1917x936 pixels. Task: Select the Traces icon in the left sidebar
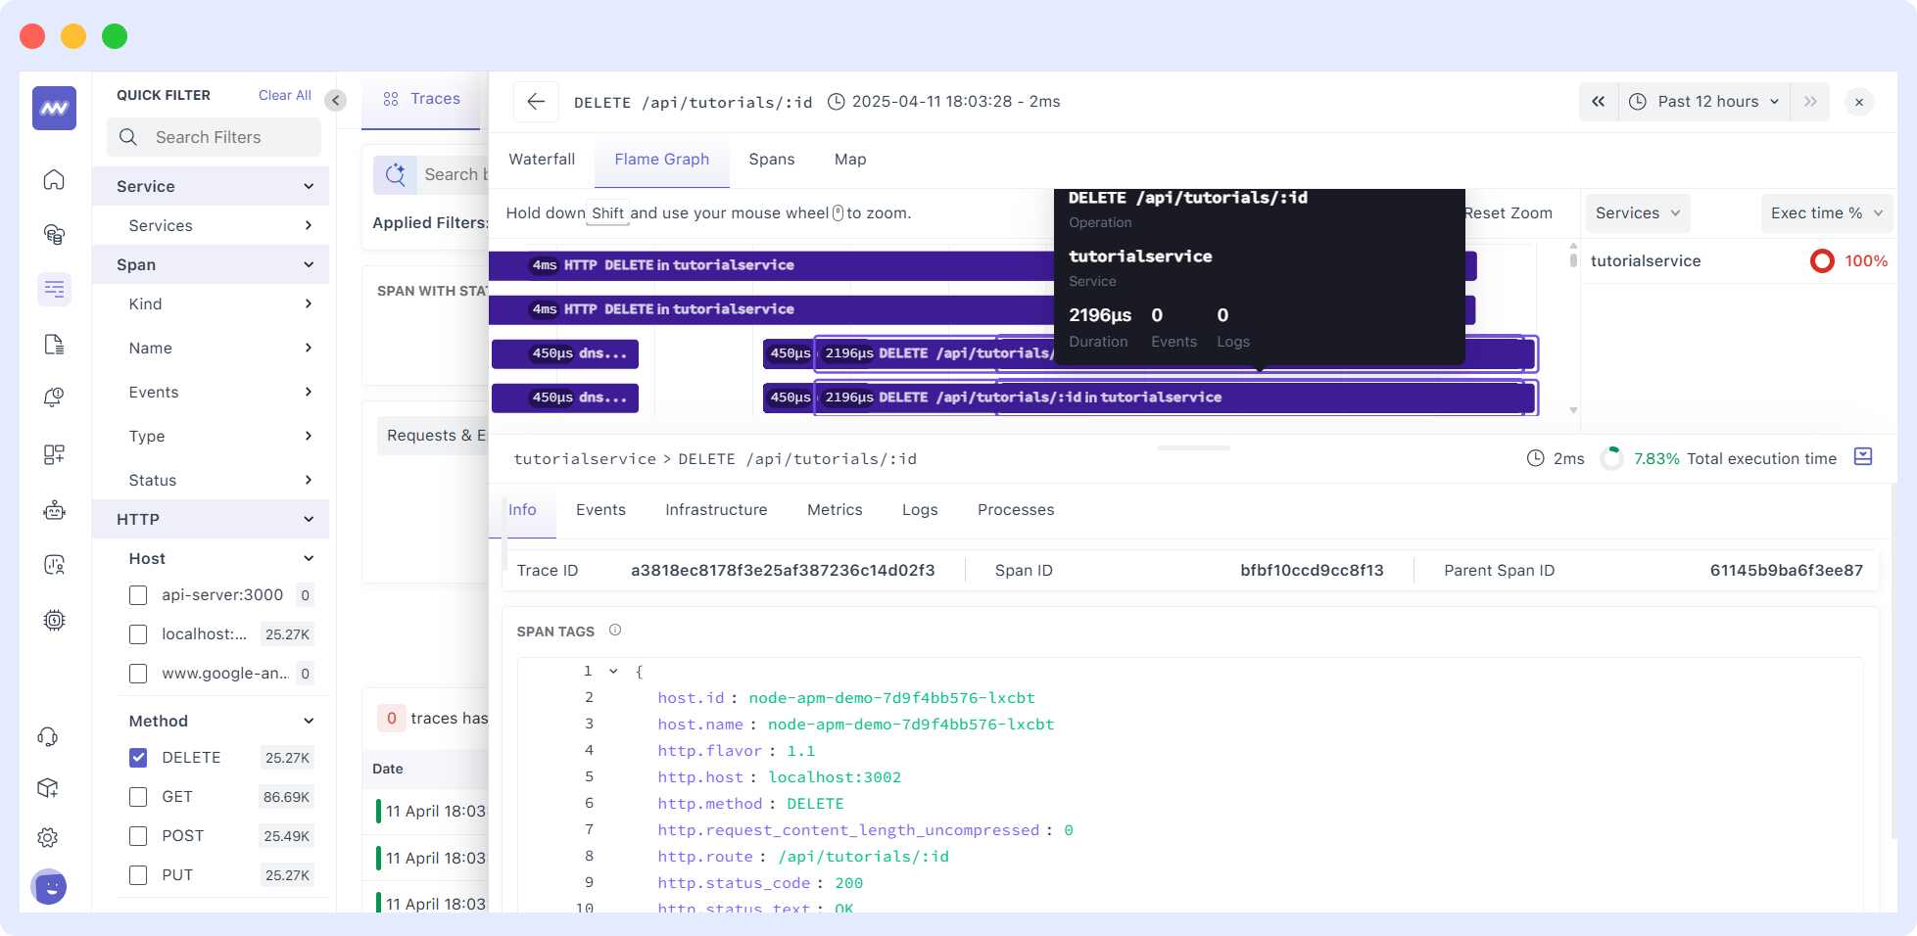coord(54,289)
